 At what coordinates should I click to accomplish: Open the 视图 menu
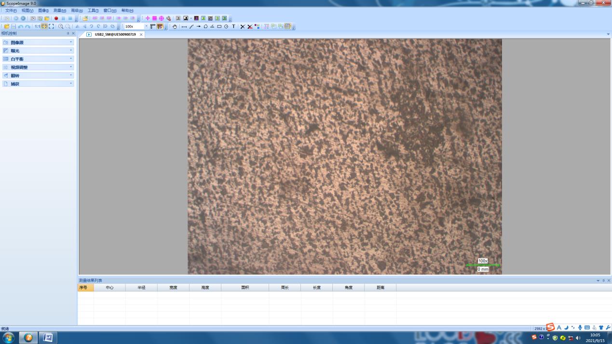click(27, 10)
